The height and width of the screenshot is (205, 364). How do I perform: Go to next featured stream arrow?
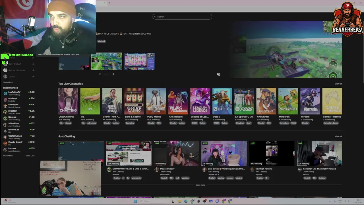113,74
